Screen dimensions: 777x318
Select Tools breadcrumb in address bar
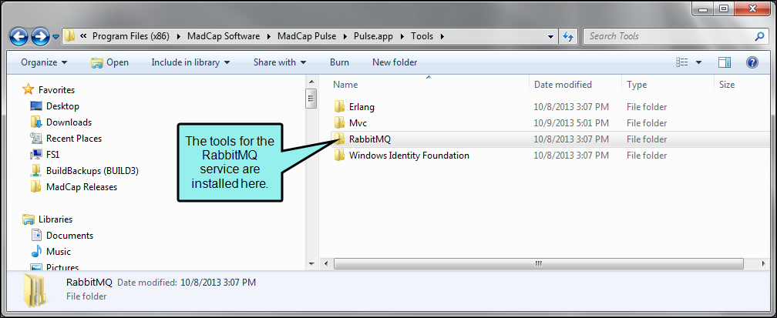click(422, 36)
